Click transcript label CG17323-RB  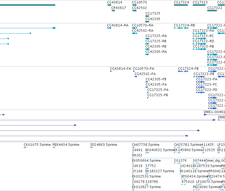(204, 46)
